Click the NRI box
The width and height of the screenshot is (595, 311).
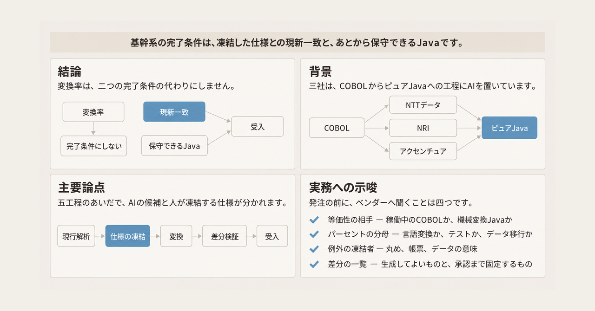coord(423,128)
